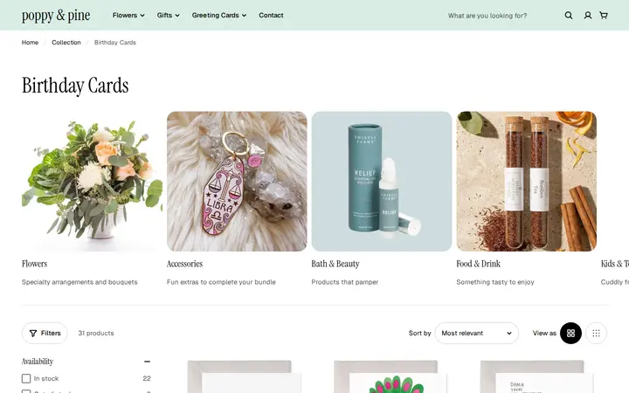The width and height of the screenshot is (629, 393).
Task: Open the Sort by Most relevant dropdown
Action: click(x=477, y=334)
